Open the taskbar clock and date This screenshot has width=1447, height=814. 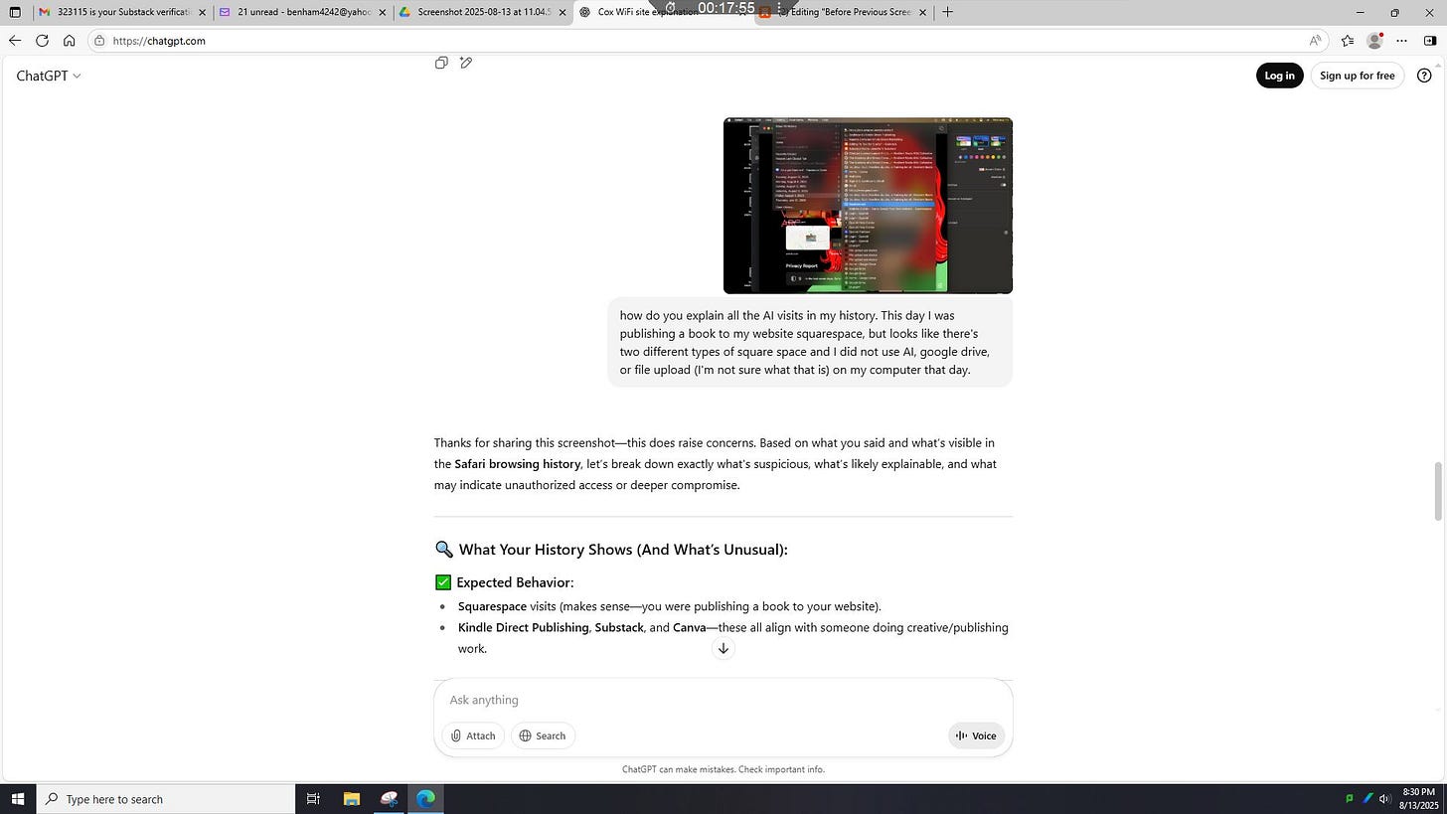click(1419, 799)
